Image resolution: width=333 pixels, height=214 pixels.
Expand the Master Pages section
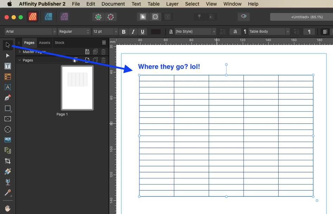click(x=20, y=52)
